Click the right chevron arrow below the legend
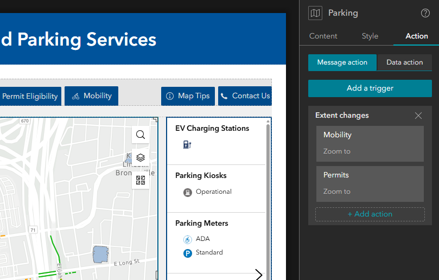 pyautogui.click(x=259, y=275)
